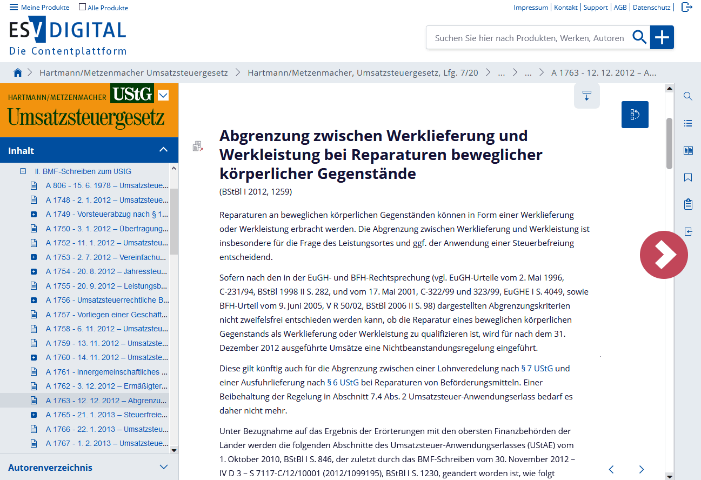Open the Meine Produkte hamburger menu

[39, 8]
